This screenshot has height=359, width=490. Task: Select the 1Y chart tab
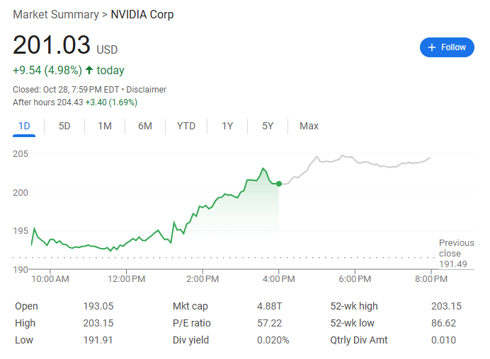tap(227, 126)
